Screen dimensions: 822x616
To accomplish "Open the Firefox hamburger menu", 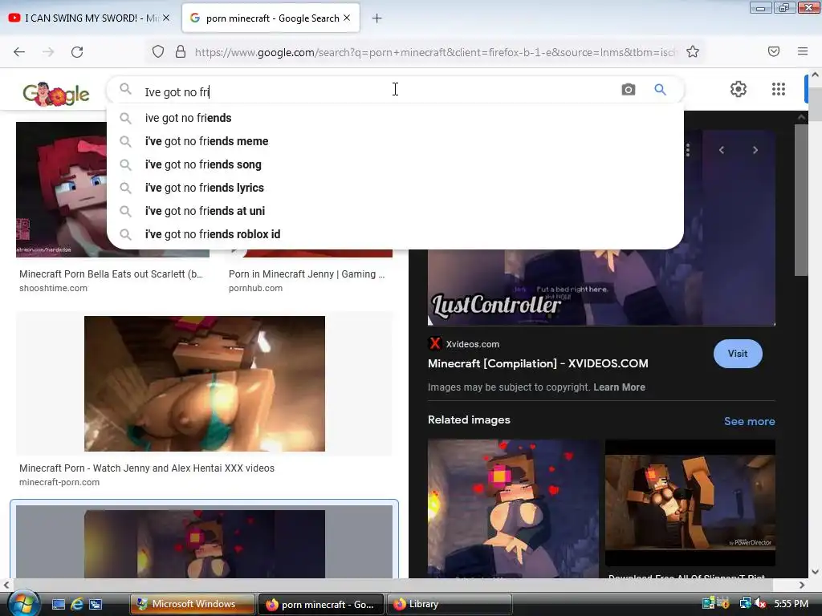I will click(803, 51).
